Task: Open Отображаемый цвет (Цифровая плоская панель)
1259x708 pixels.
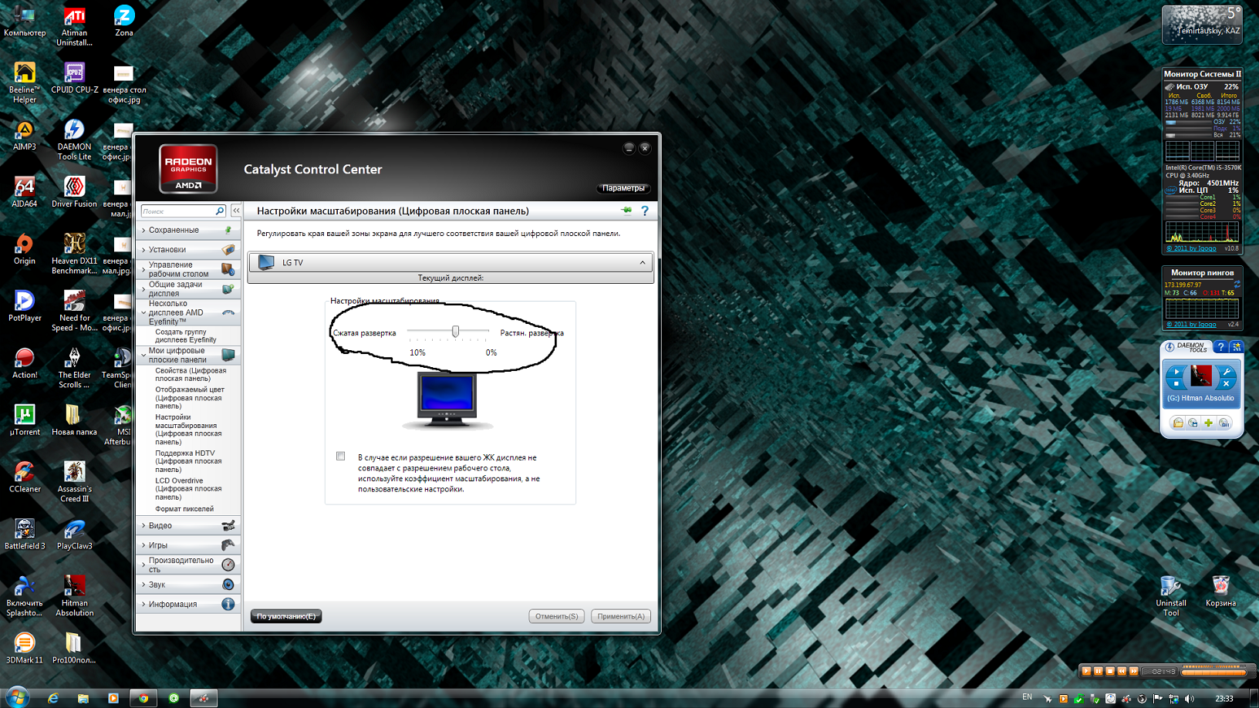Action: (x=190, y=398)
